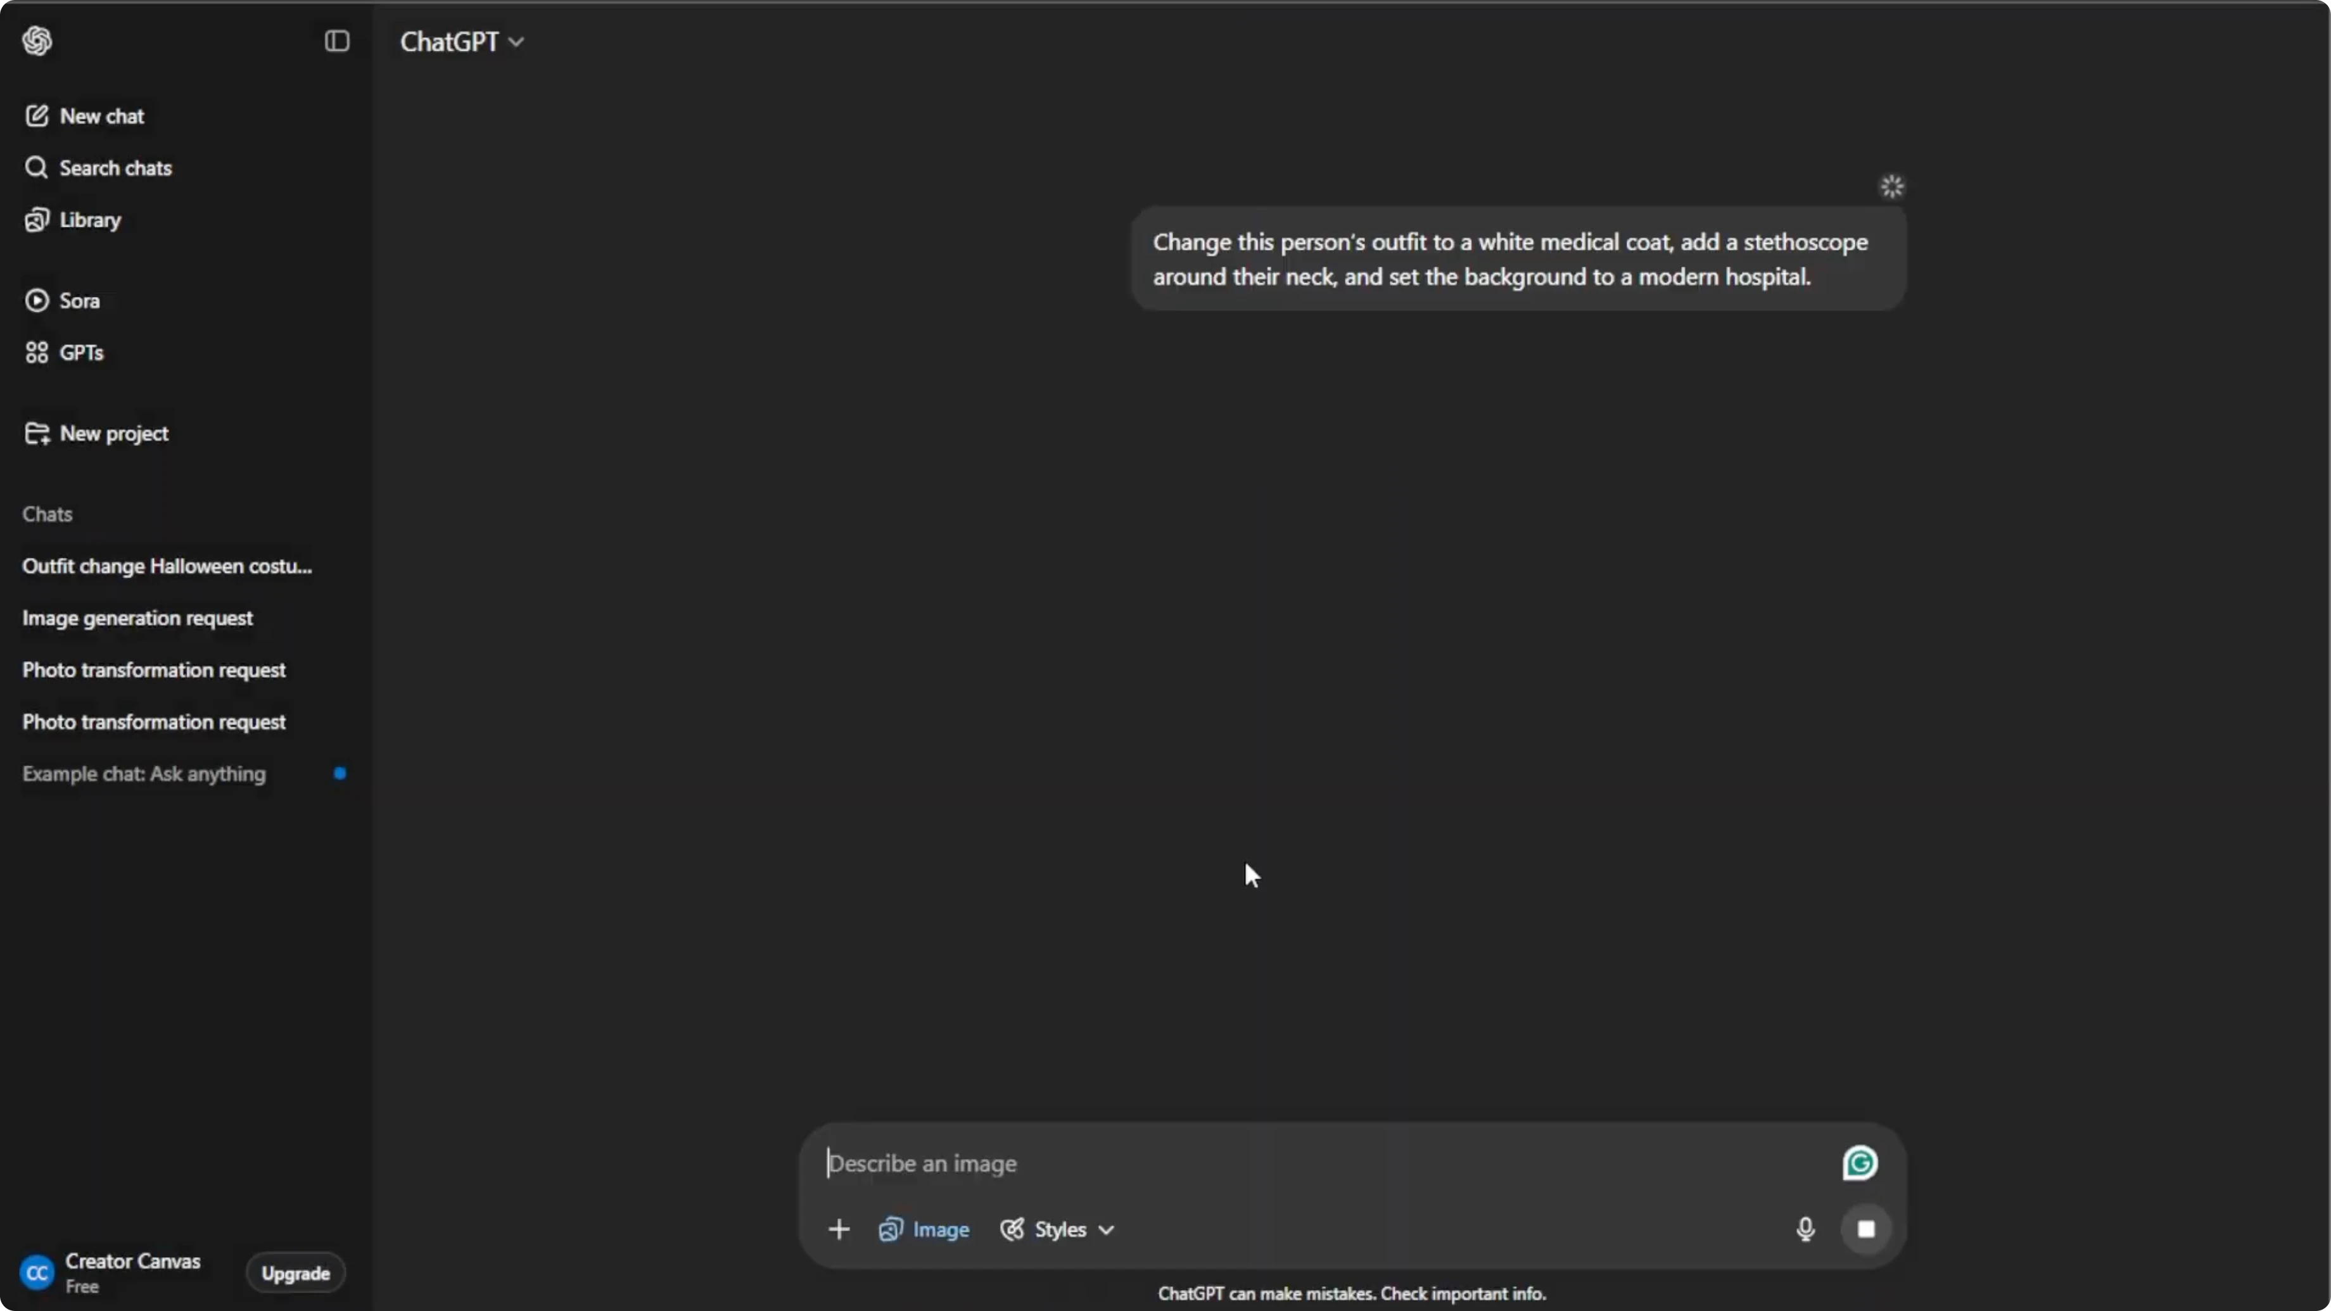
Task: Click the user message about the medical coat
Action: (1518, 259)
